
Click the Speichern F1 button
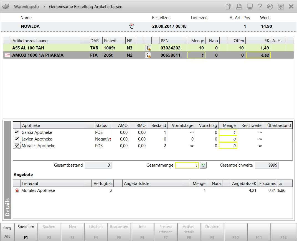26,232
